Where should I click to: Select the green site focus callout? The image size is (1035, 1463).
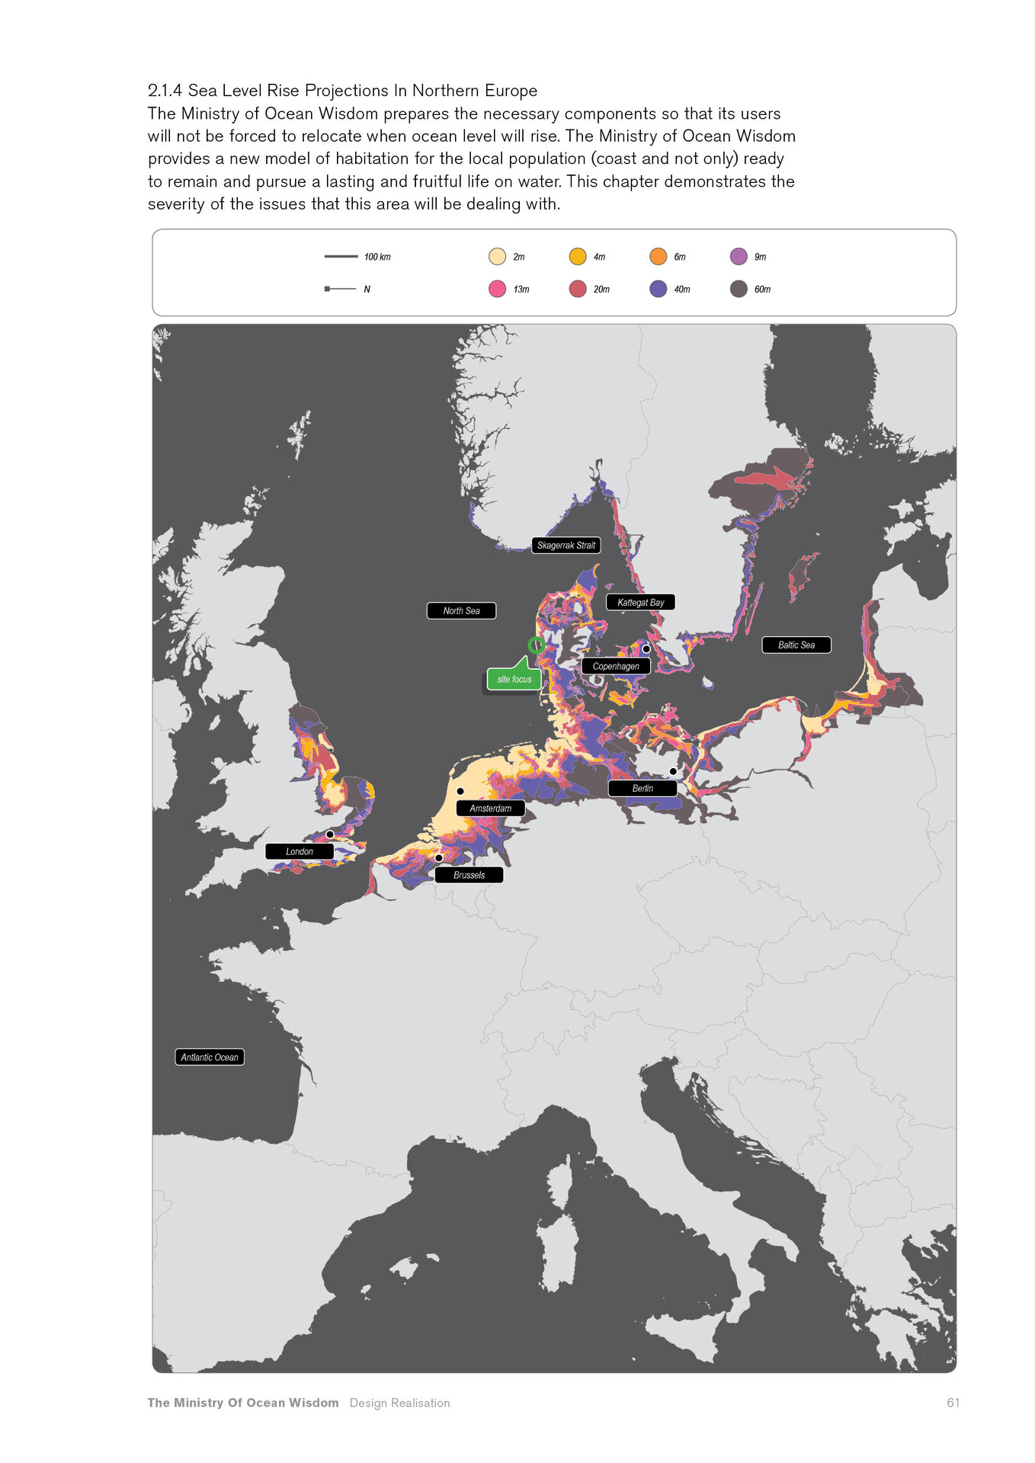[514, 678]
